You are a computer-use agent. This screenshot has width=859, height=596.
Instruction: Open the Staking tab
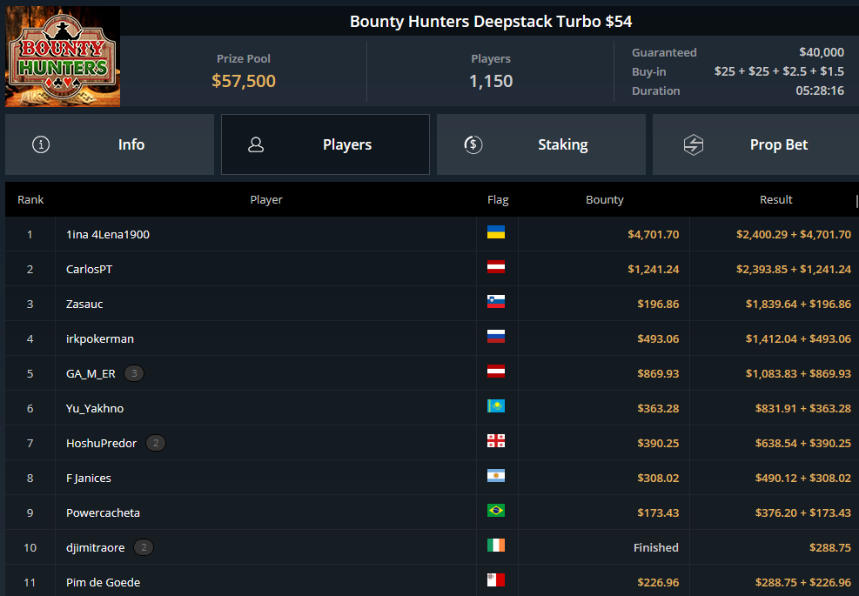541,144
